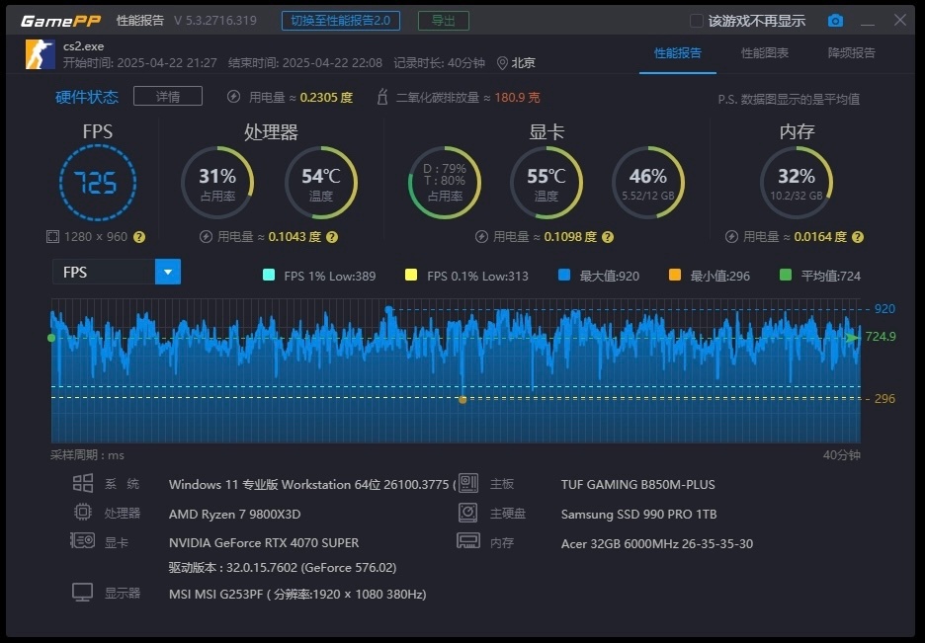The height and width of the screenshot is (643, 925).
Task: Click the power icon beside total 用电量 0.2305
Action: click(x=233, y=97)
